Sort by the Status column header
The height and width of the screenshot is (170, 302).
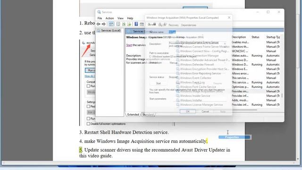point(255,37)
